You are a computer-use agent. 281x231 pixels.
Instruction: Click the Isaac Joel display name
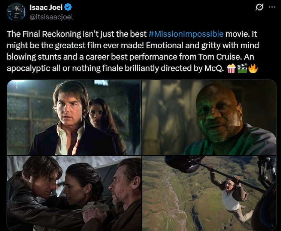[x=46, y=7]
